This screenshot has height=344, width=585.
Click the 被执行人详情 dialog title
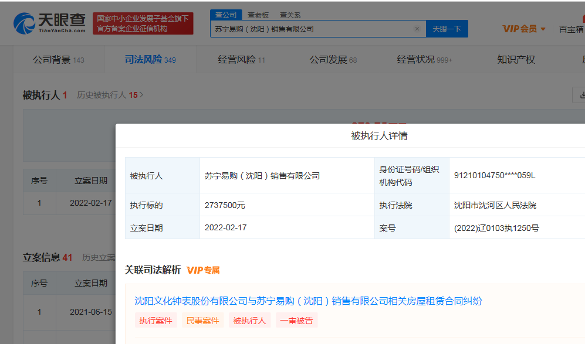point(379,136)
